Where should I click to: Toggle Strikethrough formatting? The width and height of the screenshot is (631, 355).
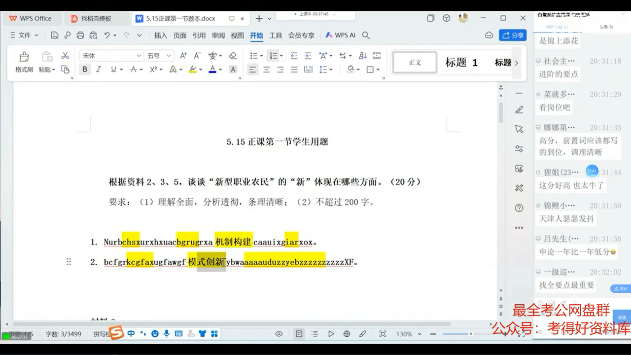134,70
